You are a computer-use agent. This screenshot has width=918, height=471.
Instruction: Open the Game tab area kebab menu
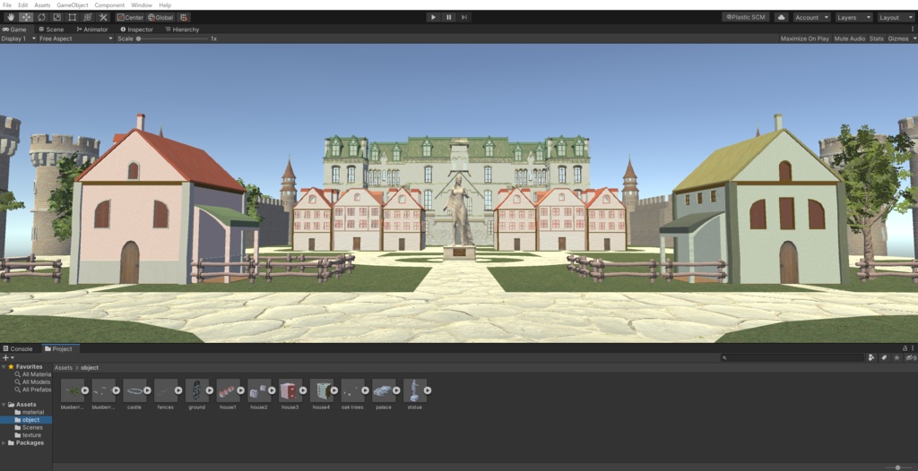[912, 29]
